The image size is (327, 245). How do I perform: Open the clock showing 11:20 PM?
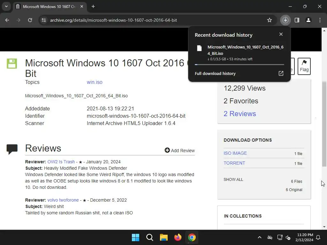pyautogui.click(x=304, y=237)
